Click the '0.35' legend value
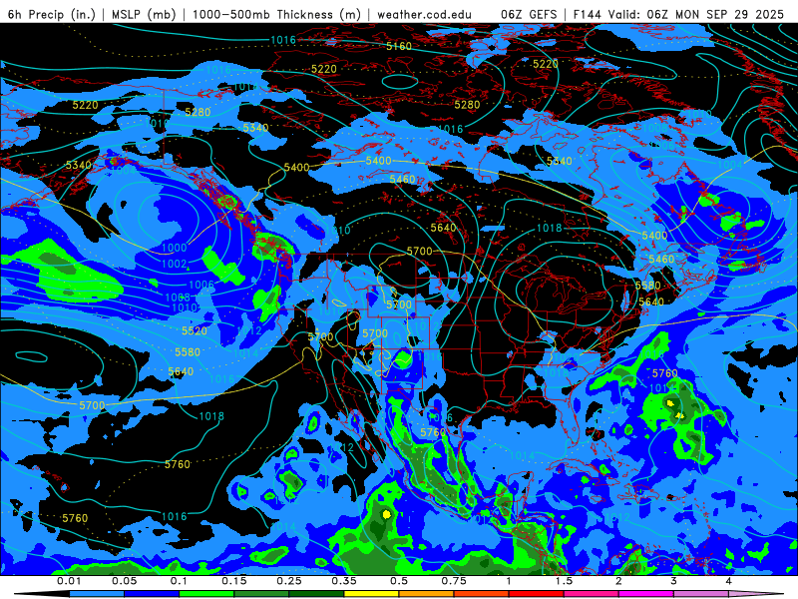Image resolution: width=798 pixels, height=599 pixels. click(344, 581)
